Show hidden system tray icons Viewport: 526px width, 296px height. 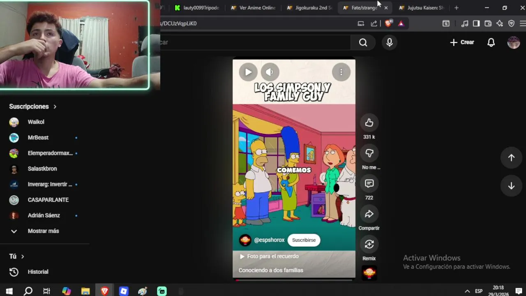coord(467,291)
